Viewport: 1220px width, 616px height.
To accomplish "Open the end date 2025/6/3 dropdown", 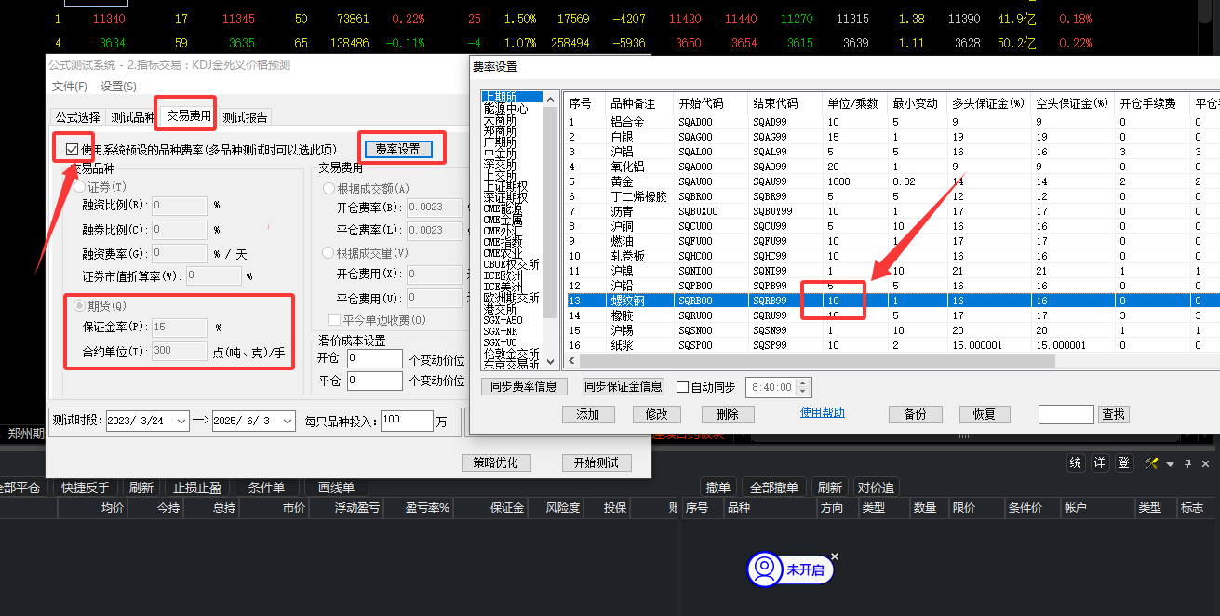I will click(x=287, y=422).
